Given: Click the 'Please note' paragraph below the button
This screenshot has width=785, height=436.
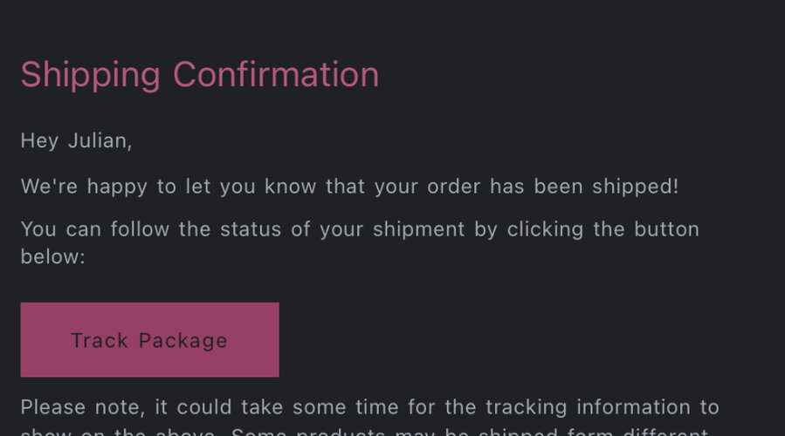Looking at the screenshot, I should (x=370, y=417).
